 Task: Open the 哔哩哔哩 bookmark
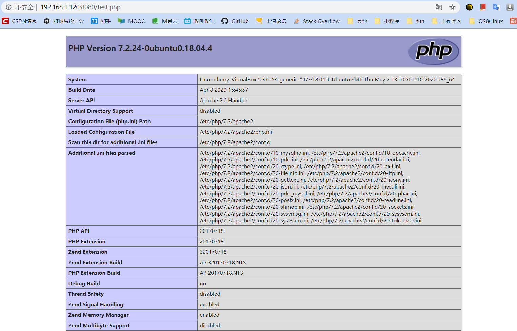[199, 21]
